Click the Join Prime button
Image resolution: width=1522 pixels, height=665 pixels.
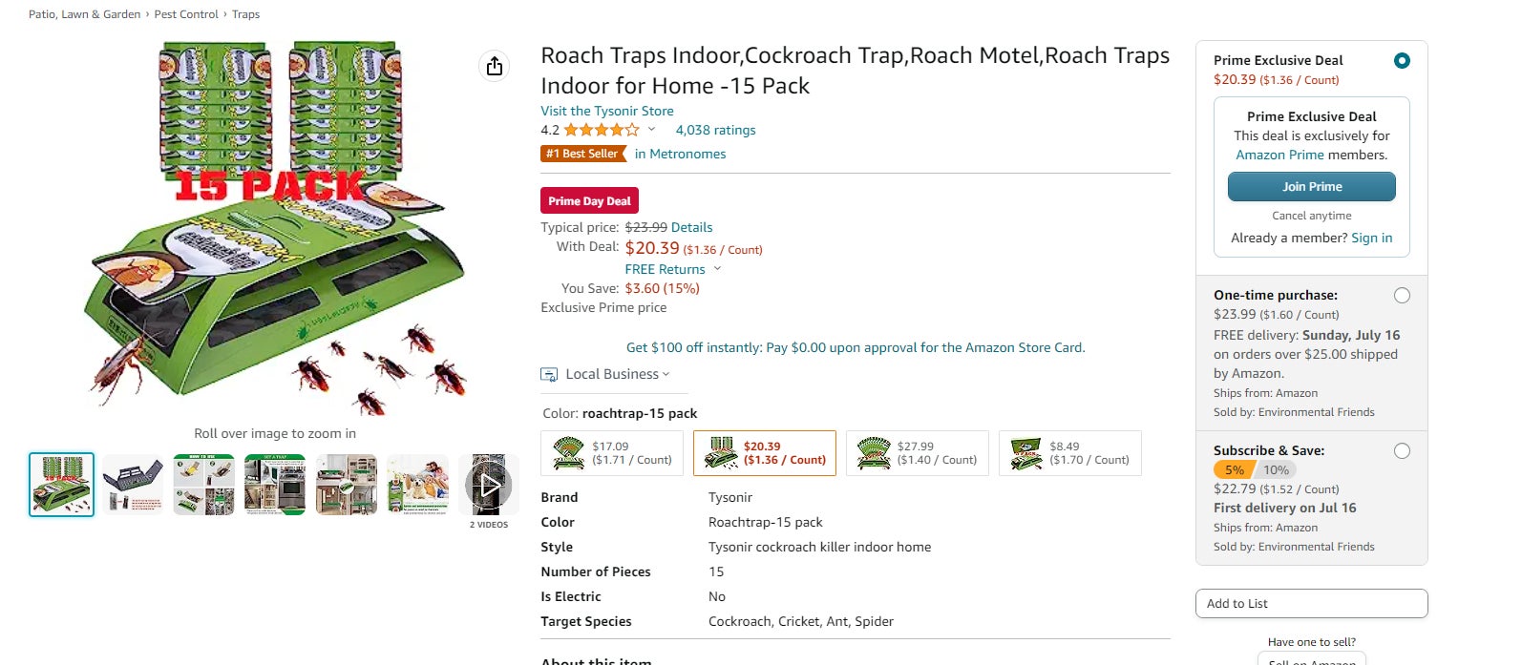(1311, 186)
